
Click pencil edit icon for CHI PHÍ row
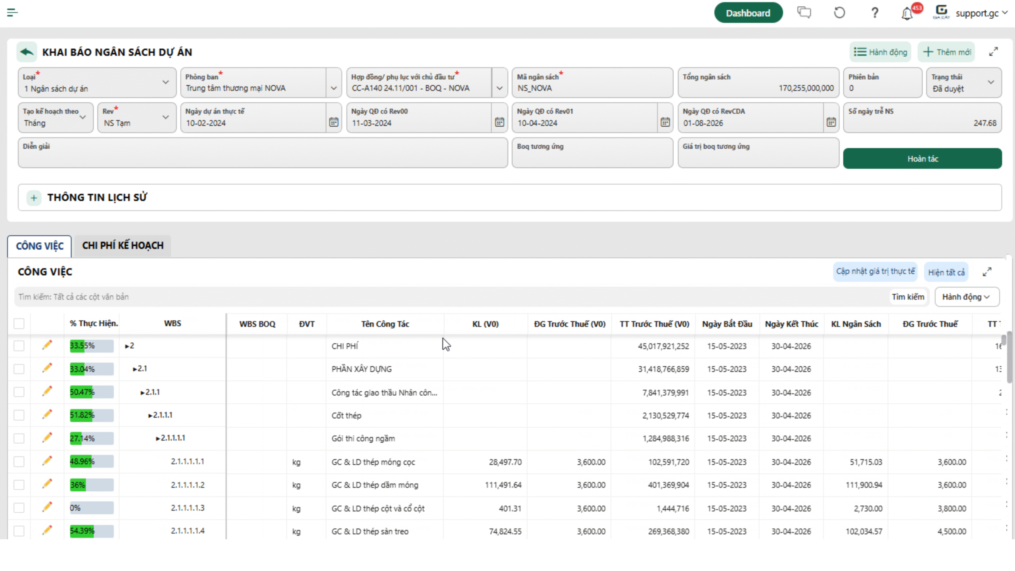click(x=47, y=345)
